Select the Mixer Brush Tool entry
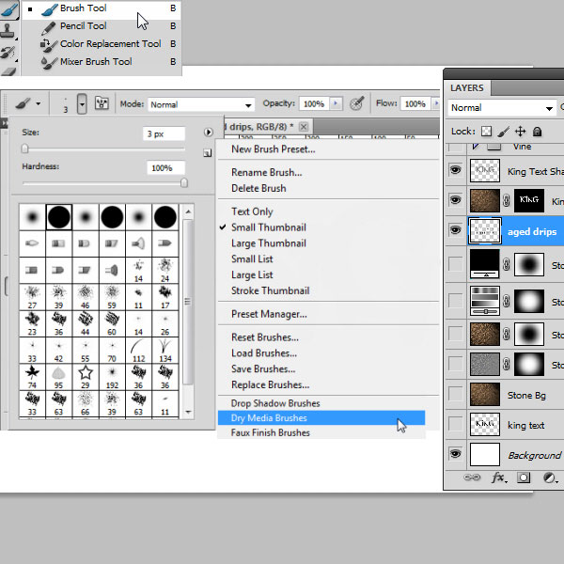This screenshot has height=564, width=564. point(101,62)
